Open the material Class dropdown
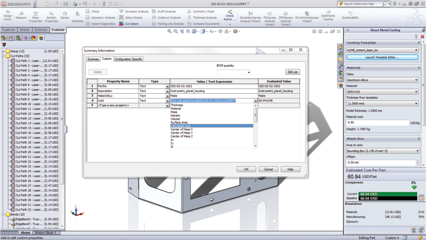The height and width of the screenshot is (240, 426). (x=416, y=80)
